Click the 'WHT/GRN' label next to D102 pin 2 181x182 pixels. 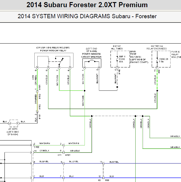[x=45, y=144]
